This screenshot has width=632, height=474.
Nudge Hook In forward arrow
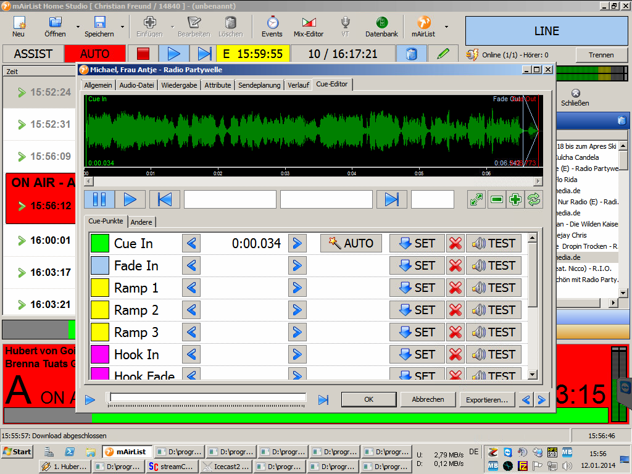click(x=297, y=354)
